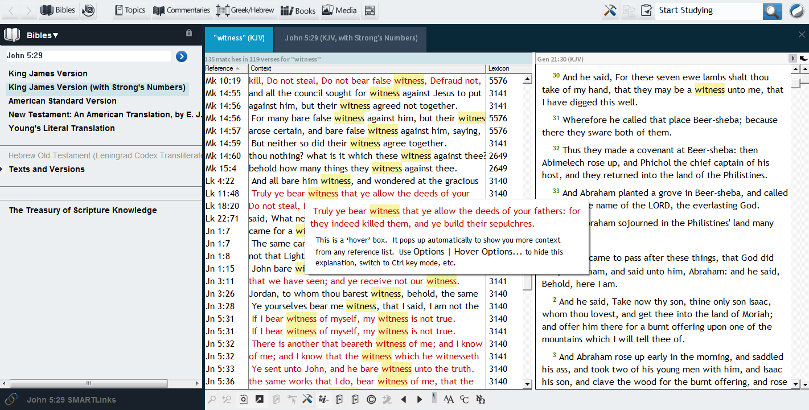Click the AA font size icon
The height and width of the screenshot is (410, 809).
(x=449, y=400)
